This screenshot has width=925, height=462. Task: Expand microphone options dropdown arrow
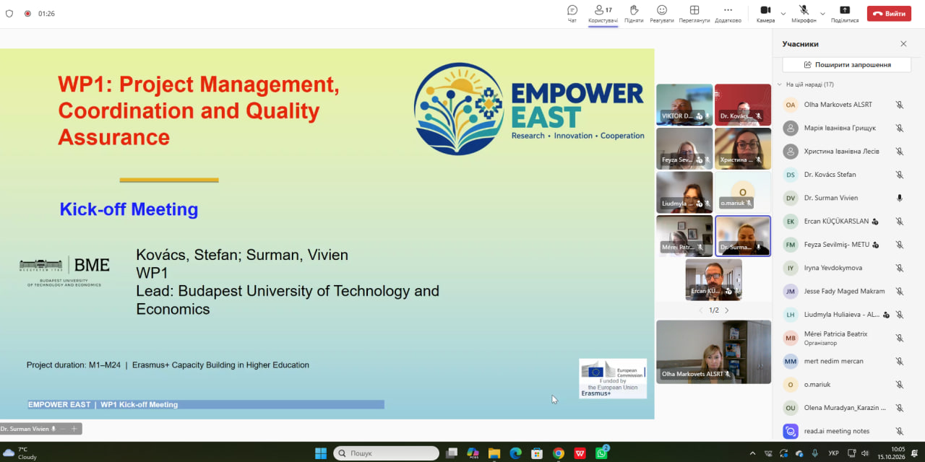click(x=822, y=13)
